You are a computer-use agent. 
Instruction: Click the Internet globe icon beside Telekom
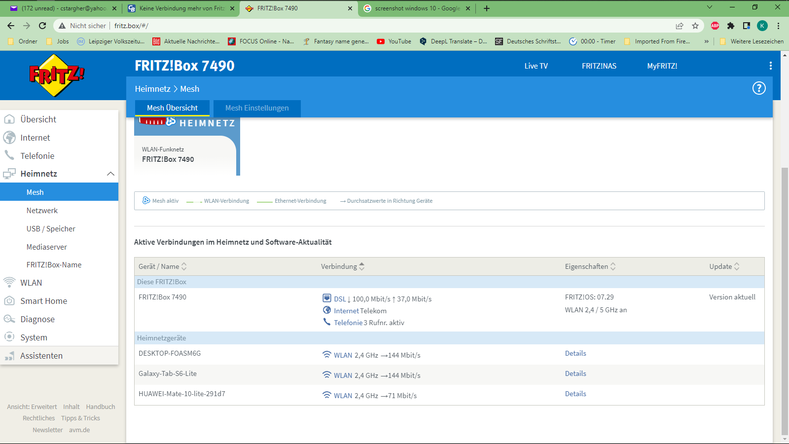[x=326, y=310]
